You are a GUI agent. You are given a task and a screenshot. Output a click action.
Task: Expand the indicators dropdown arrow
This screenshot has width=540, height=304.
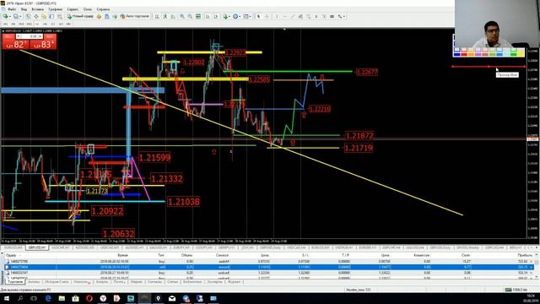229,16
